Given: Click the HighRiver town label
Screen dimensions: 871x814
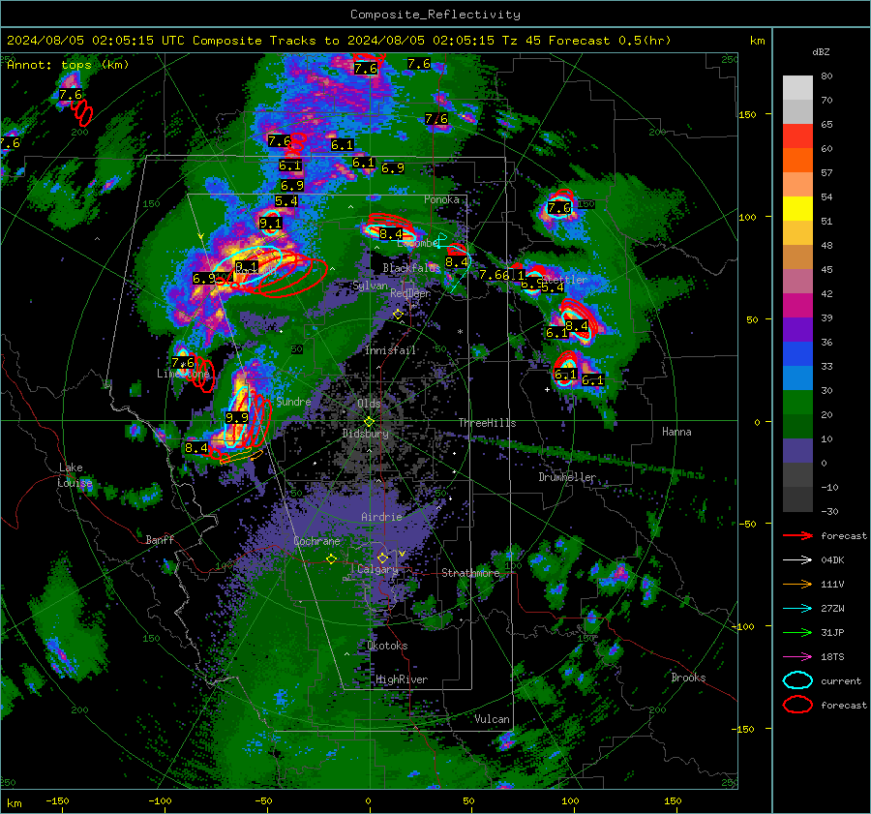Looking at the screenshot, I should click(402, 679).
